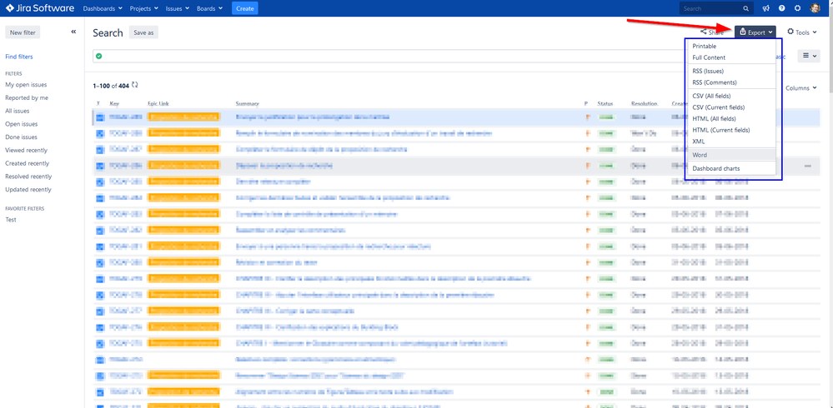The width and height of the screenshot is (833, 408).
Task: Click the Share button
Action: coord(712,32)
